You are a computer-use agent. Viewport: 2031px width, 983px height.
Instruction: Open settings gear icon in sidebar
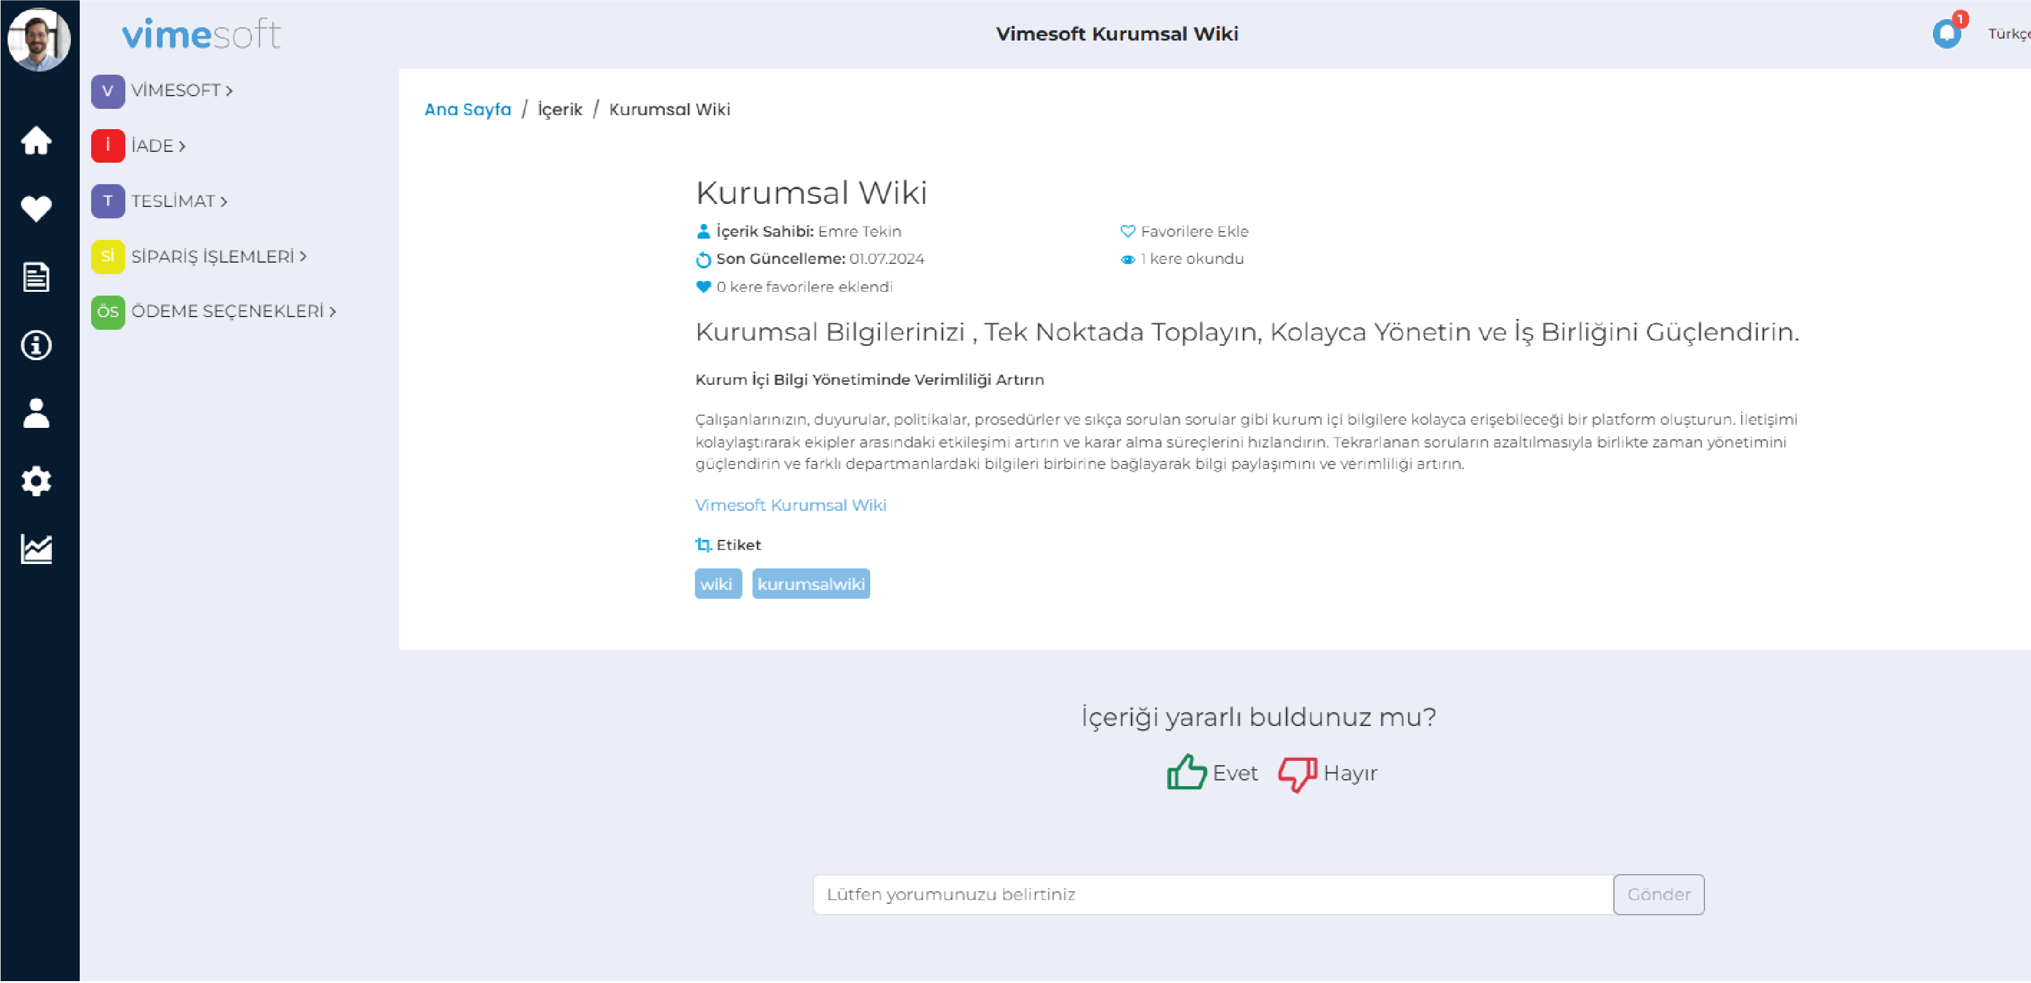pos(36,481)
